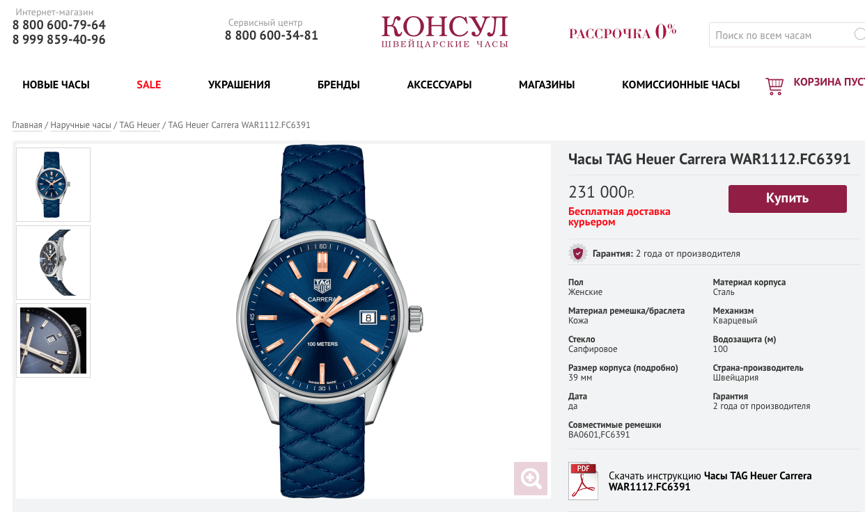Click the PDF download icon
Image resolution: width=865 pixels, height=512 pixels.
(583, 481)
